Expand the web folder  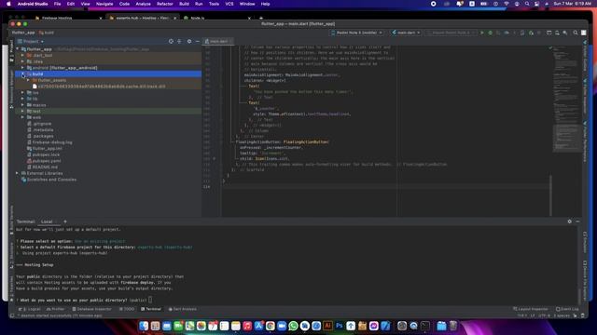[x=22, y=117]
